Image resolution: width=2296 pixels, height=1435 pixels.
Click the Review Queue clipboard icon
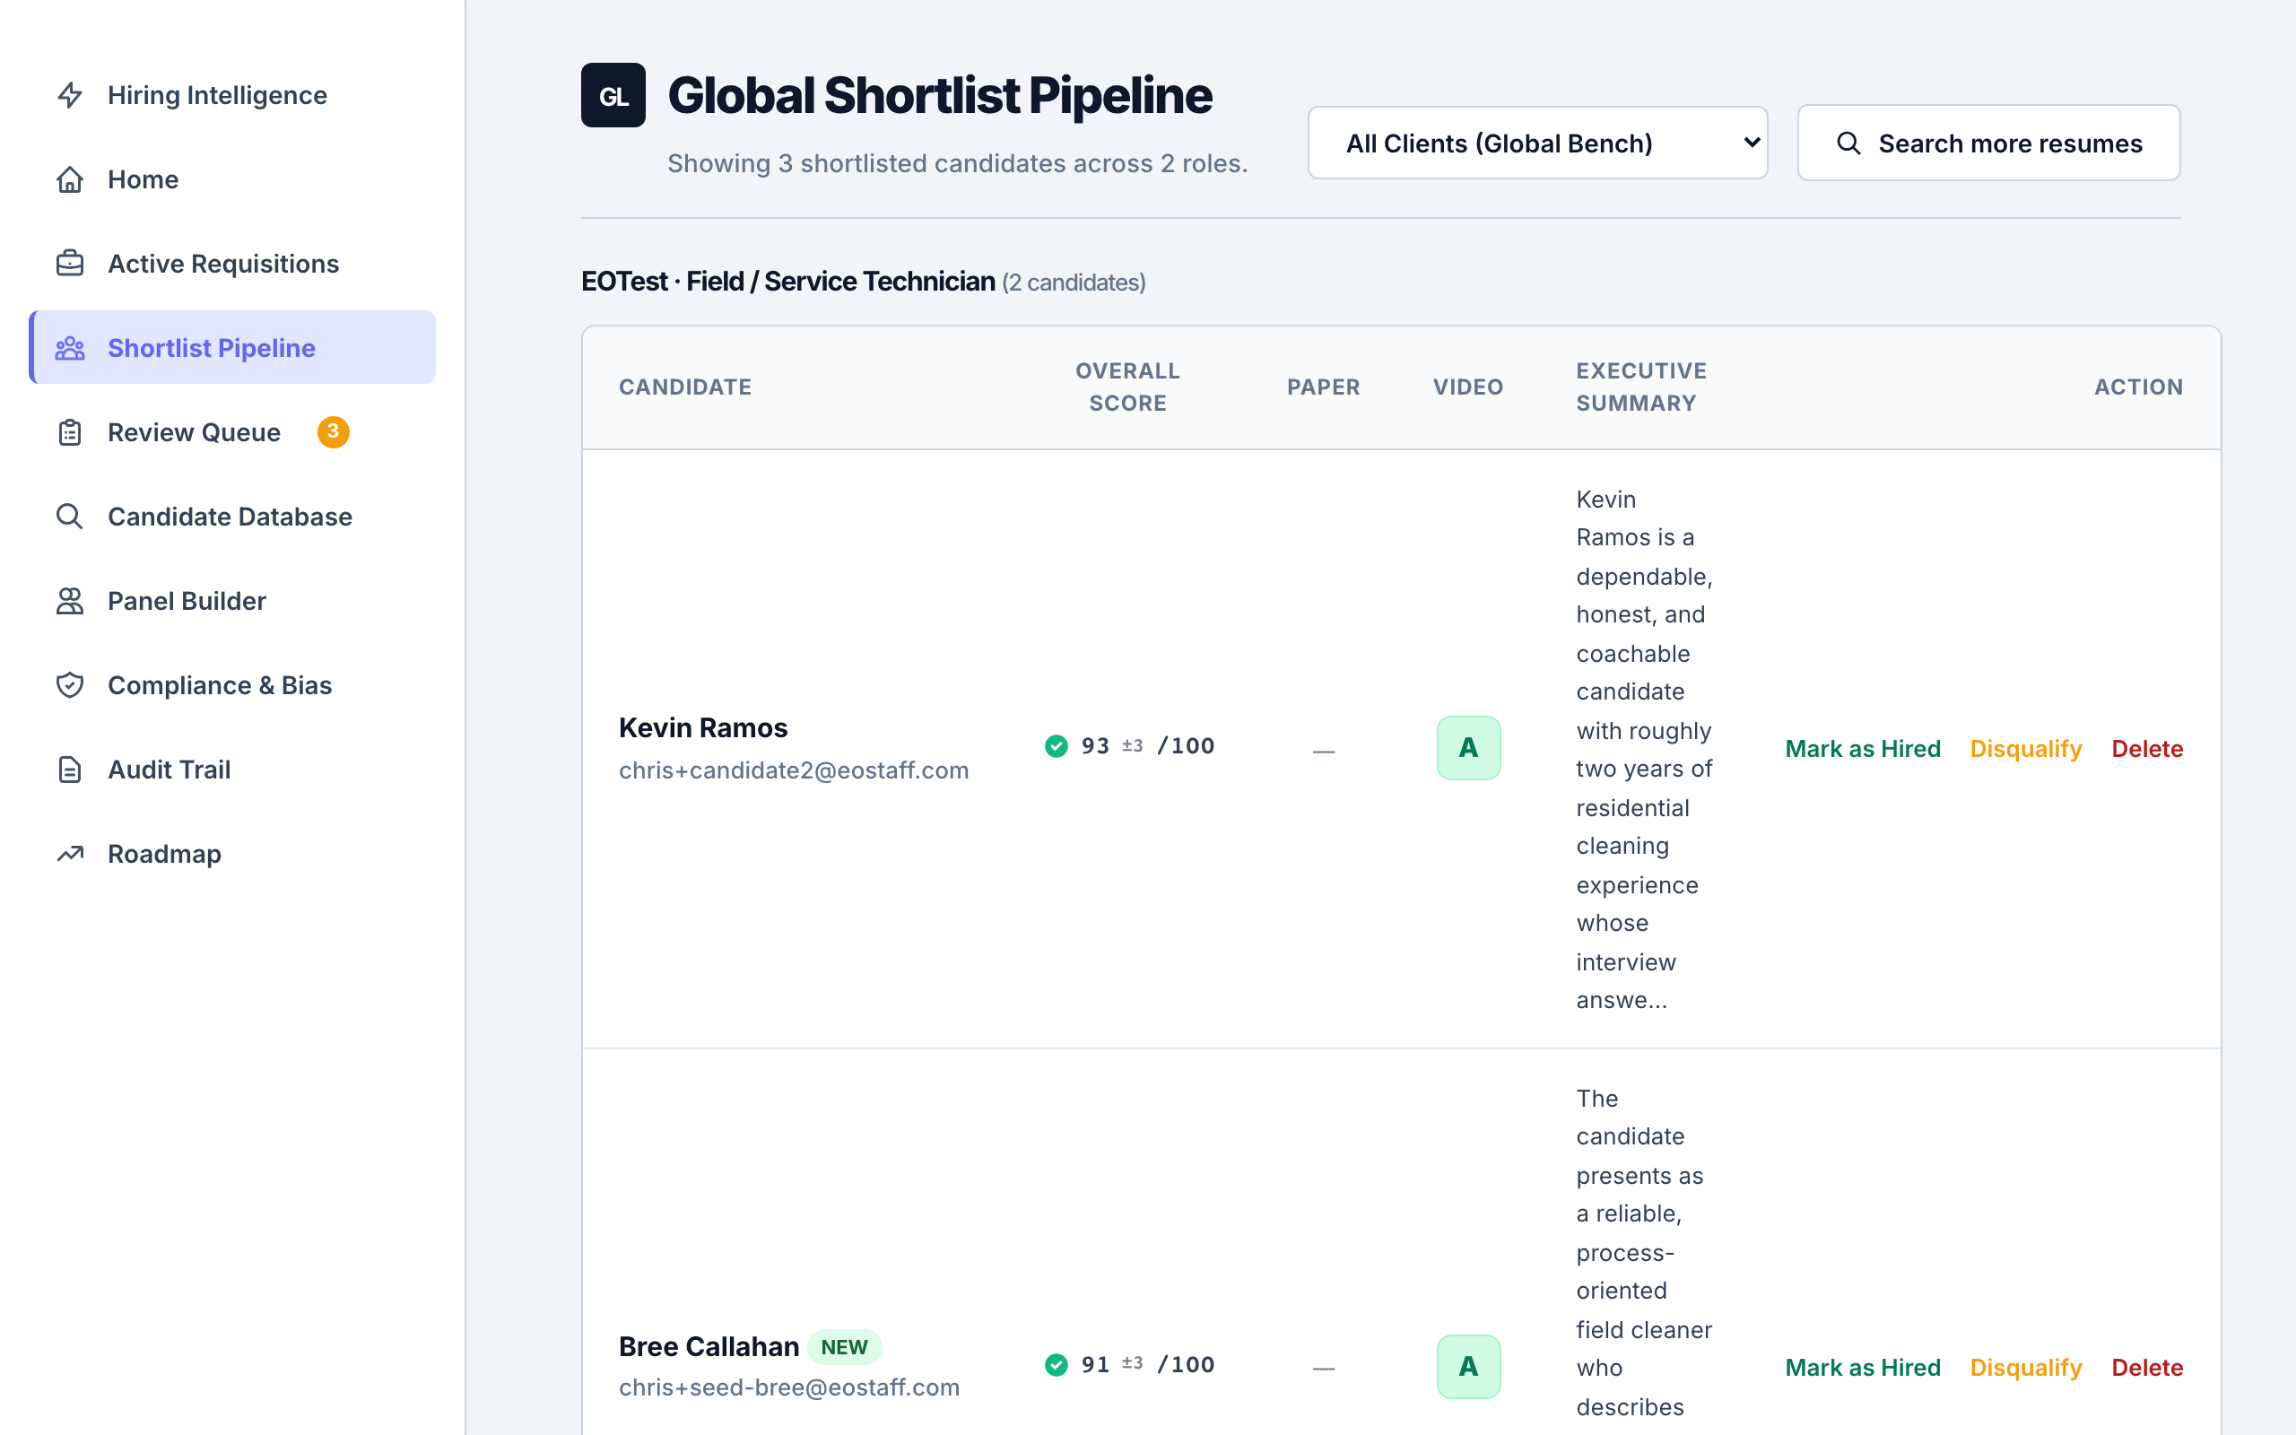pos(70,431)
